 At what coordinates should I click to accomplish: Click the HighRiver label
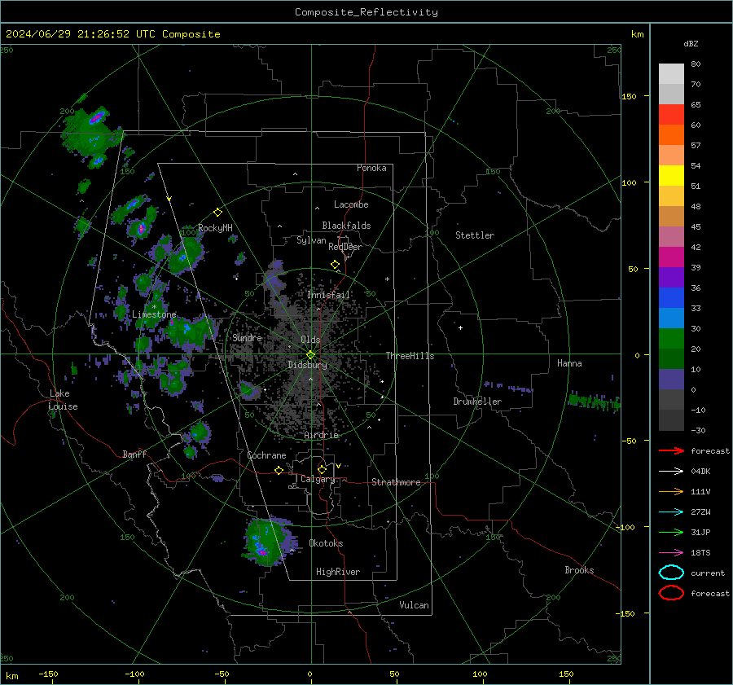338,572
